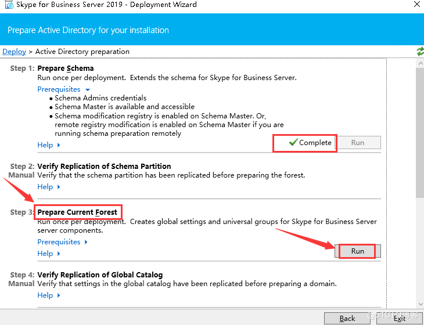The height and width of the screenshot is (325, 424).
Task: Run the Prepare Current Forest step
Action: point(357,251)
